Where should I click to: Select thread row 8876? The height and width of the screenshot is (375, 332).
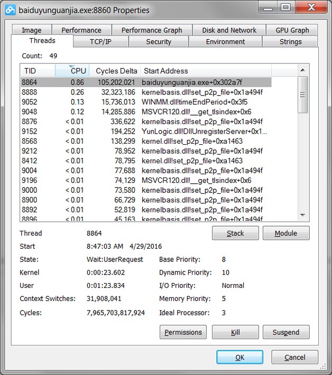pyautogui.click(x=146, y=121)
